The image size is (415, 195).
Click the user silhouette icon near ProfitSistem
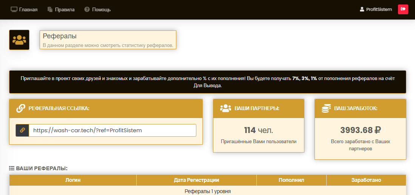pos(362,9)
